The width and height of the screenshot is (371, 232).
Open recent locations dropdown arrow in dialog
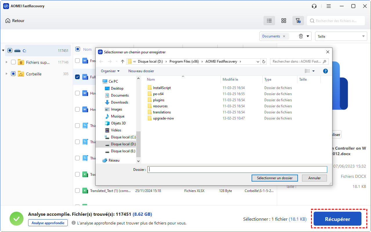pyautogui.click(x=116, y=61)
